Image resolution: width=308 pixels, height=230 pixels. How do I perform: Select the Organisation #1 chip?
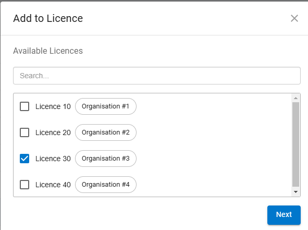click(106, 106)
